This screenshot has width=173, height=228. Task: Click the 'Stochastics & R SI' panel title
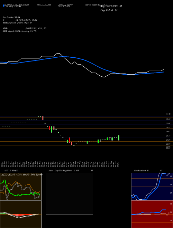pyautogui.click(x=148, y=171)
